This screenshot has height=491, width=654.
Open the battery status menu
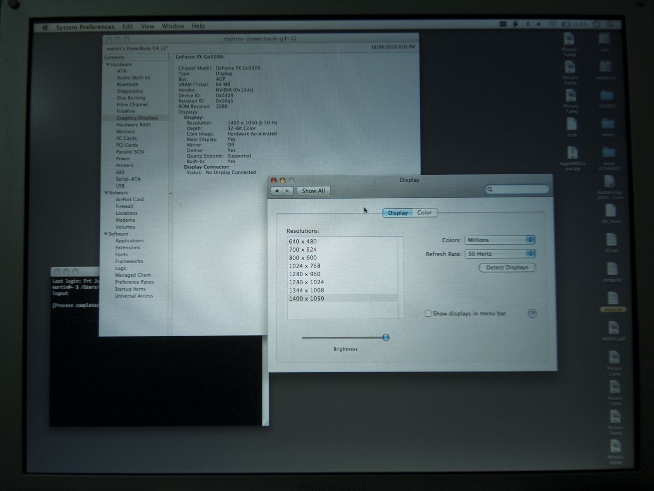pyautogui.click(x=574, y=25)
